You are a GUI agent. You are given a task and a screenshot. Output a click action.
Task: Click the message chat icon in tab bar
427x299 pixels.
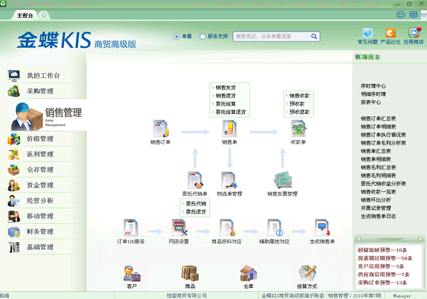[x=413, y=15]
